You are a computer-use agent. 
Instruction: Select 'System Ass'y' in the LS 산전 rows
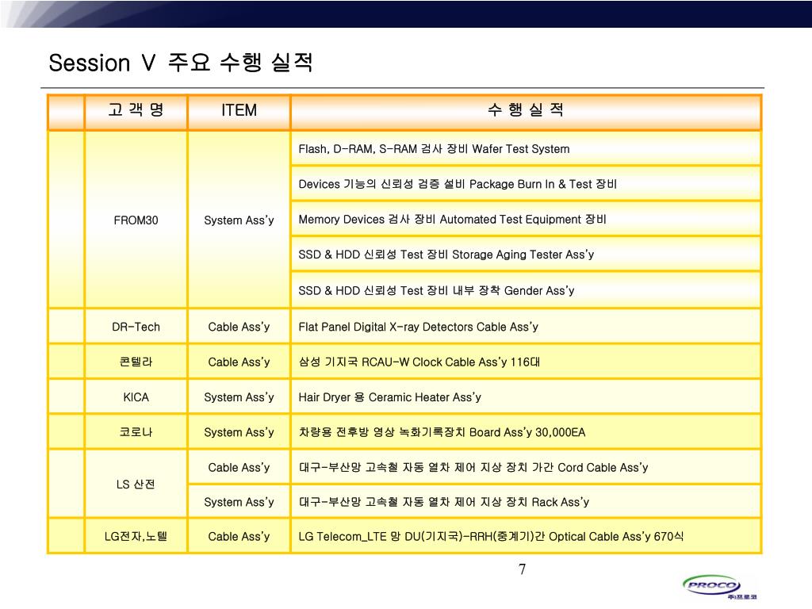239,502
